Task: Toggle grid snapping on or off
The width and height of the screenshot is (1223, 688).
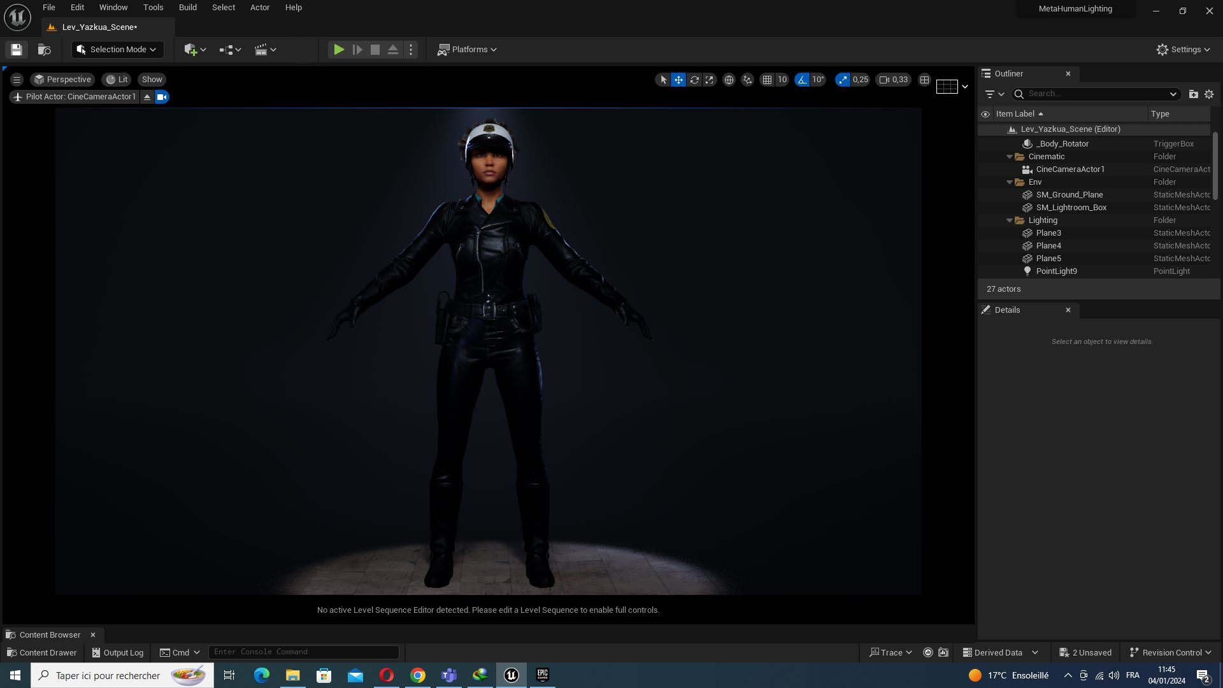Action: tap(767, 80)
